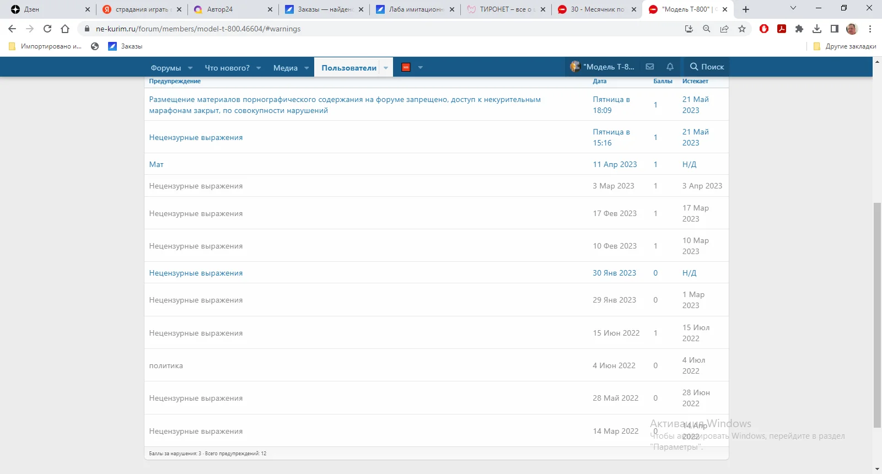Close the Автор24 tab

click(x=270, y=9)
